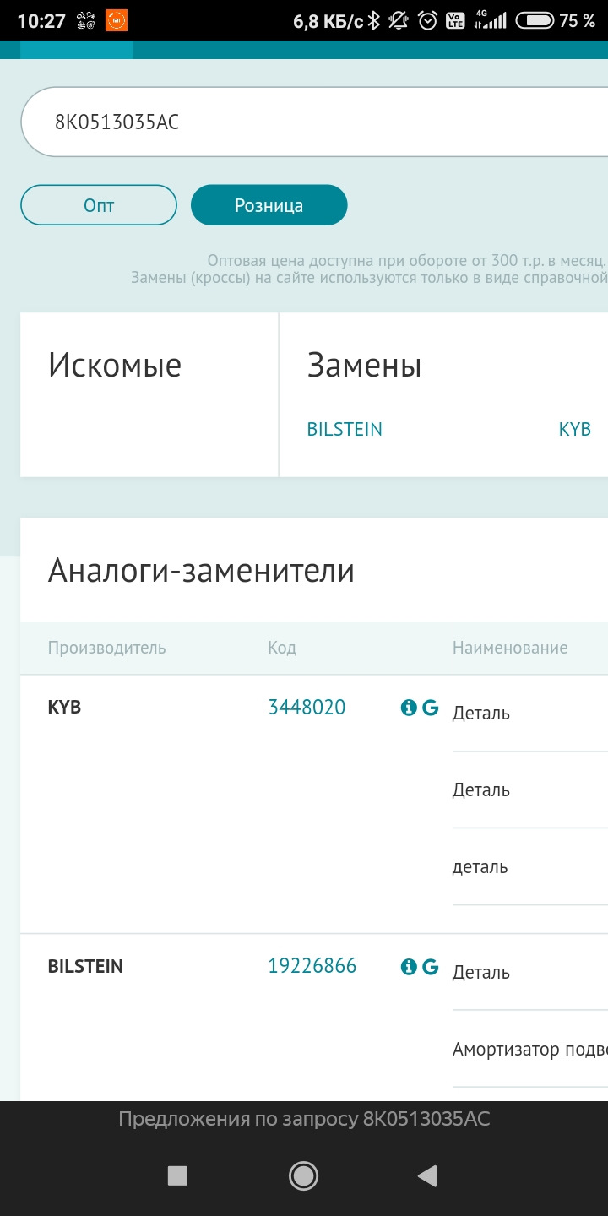
Task: Open BILSTEIN part code 19226866
Action: pos(312,966)
